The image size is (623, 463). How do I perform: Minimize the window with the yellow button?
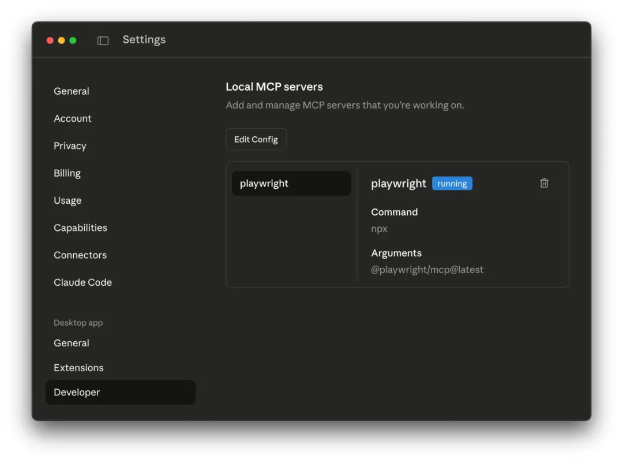[62, 40]
